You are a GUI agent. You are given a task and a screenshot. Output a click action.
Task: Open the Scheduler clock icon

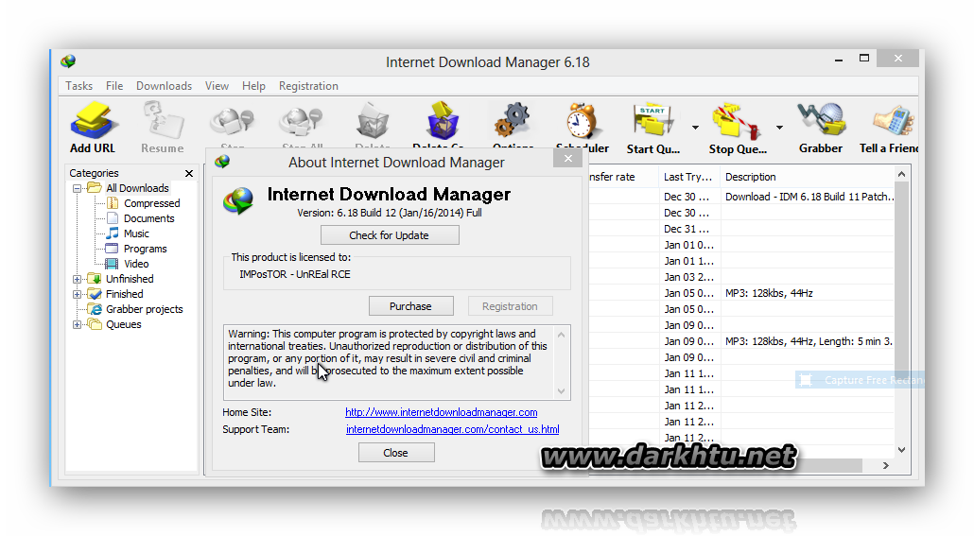tap(583, 120)
